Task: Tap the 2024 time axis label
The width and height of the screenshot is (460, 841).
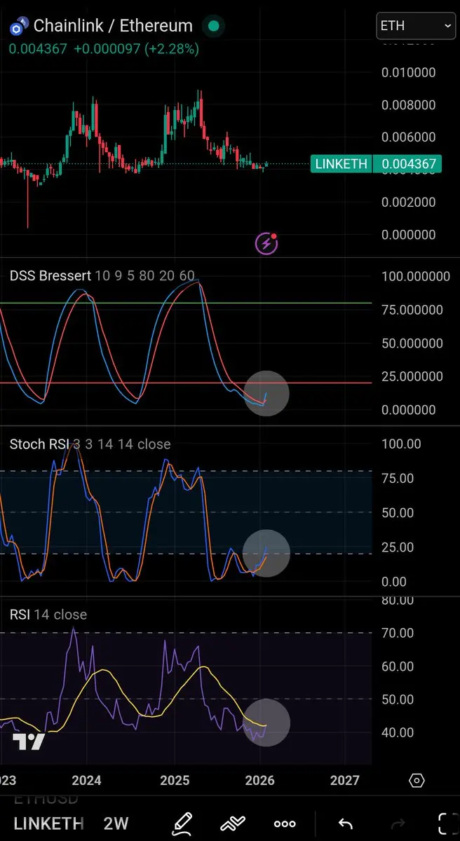Action: point(86,780)
